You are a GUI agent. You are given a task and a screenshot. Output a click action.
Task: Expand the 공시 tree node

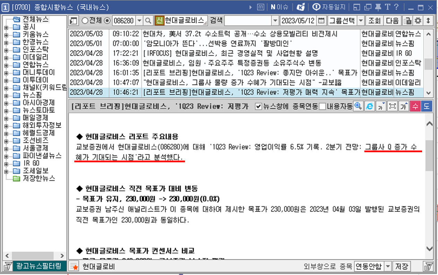point(6,27)
